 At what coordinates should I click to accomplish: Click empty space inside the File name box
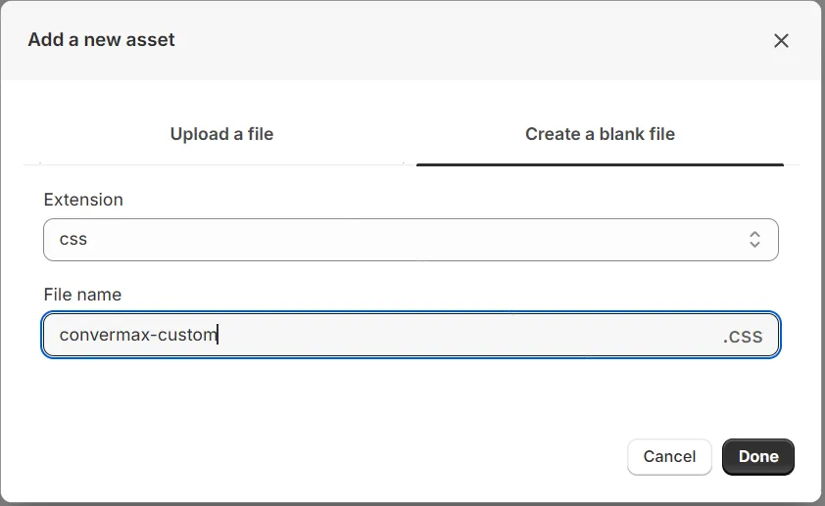[470, 336]
